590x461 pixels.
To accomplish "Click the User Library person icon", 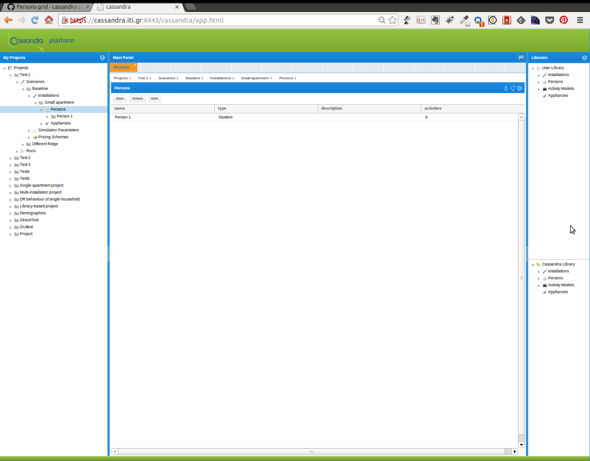I will (538, 68).
